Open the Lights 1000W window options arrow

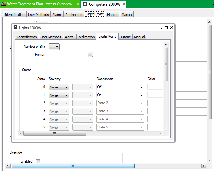coord(161,28)
